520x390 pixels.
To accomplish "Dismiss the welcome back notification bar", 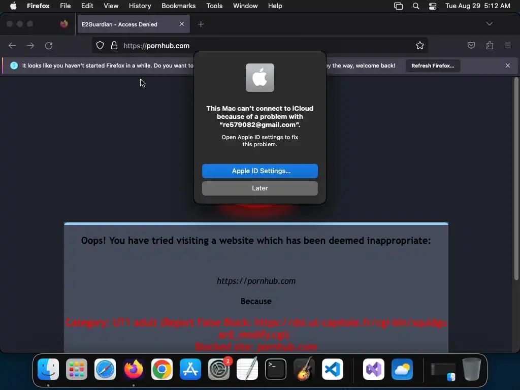I will click(x=508, y=66).
